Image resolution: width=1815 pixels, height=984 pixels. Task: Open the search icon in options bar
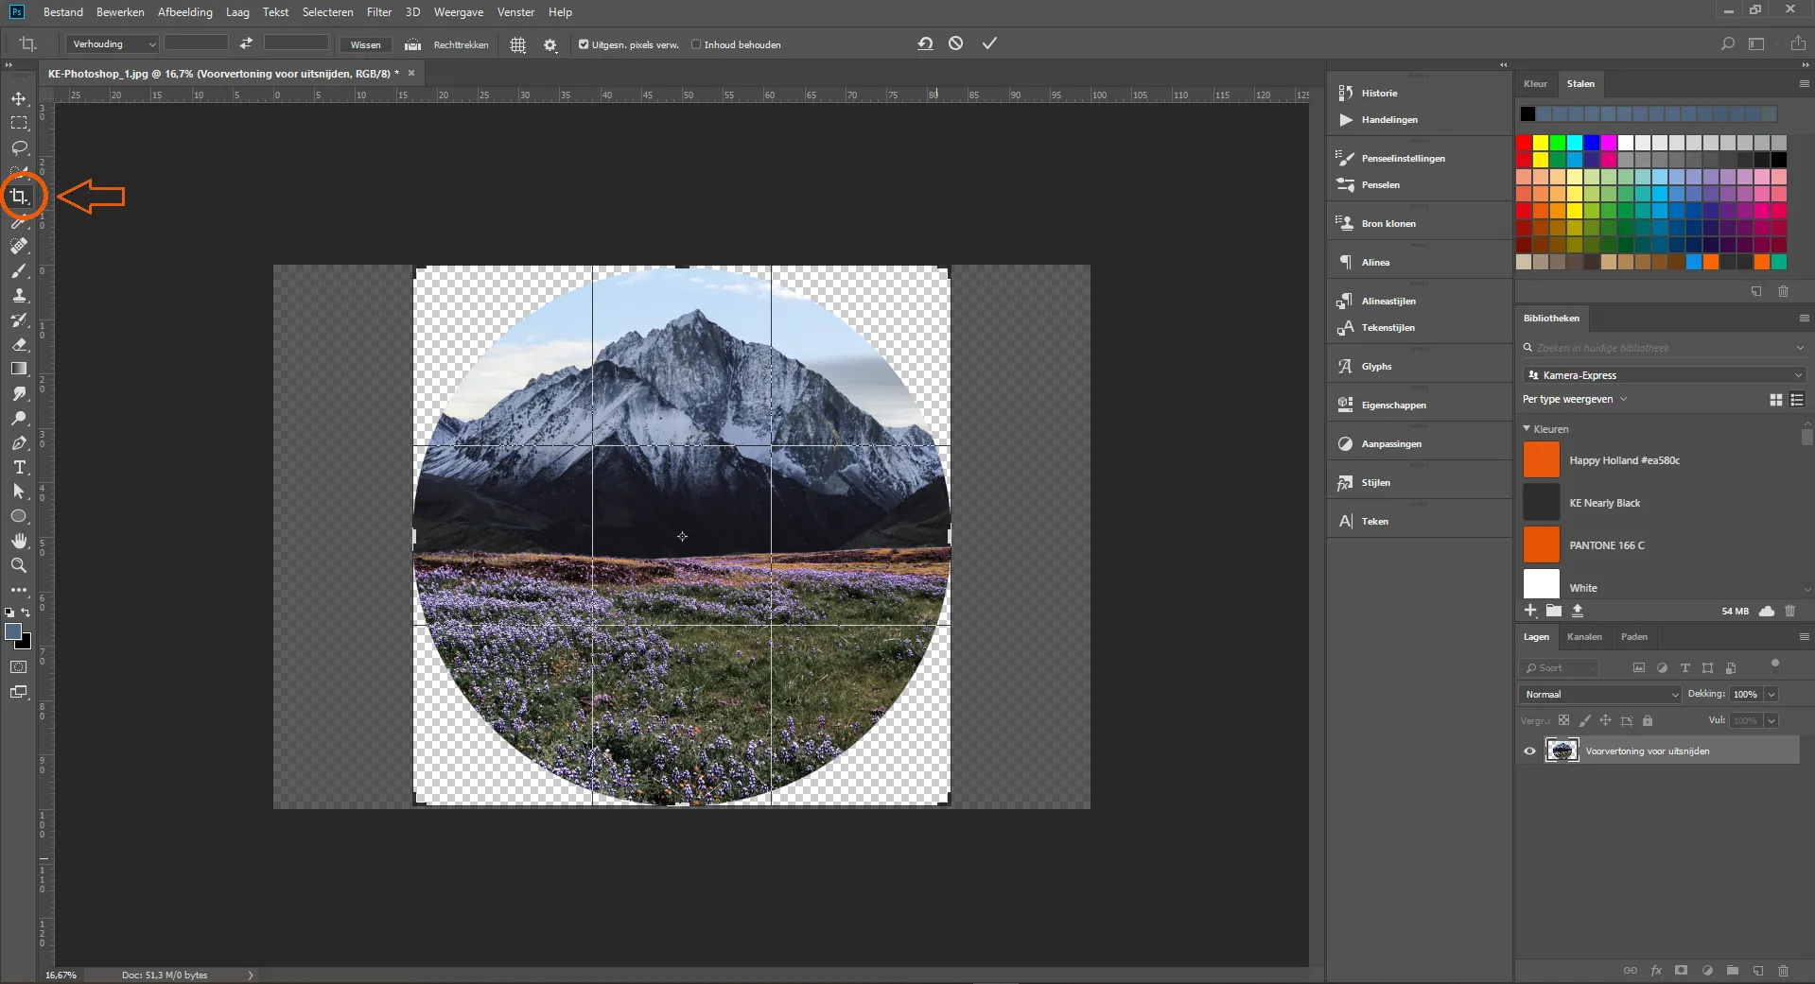click(1728, 43)
